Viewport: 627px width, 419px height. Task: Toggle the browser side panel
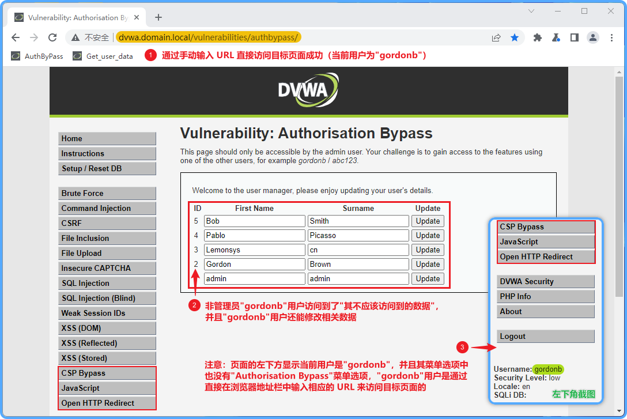[x=574, y=37]
